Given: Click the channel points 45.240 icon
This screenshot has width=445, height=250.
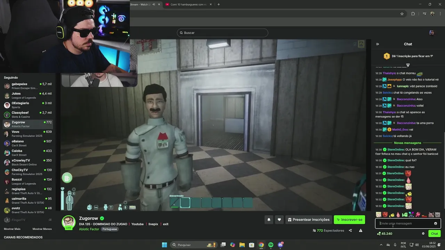Looking at the screenshot, I should pyautogui.click(x=379, y=234).
